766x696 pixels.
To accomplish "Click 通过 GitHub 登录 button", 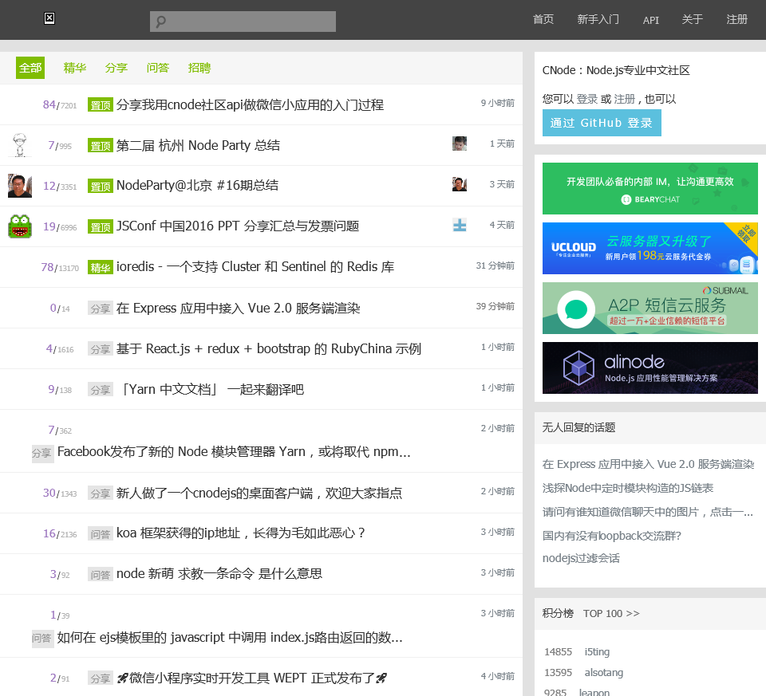I will [x=602, y=123].
